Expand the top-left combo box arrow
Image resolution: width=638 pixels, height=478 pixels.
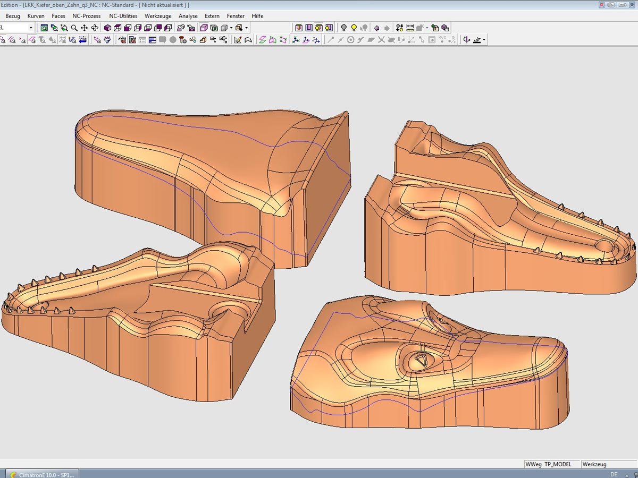click(x=31, y=28)
